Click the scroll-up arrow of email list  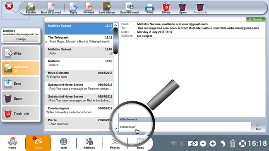[x=115, y=25]
